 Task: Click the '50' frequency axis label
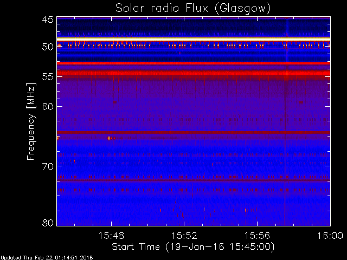click(48, 47)
